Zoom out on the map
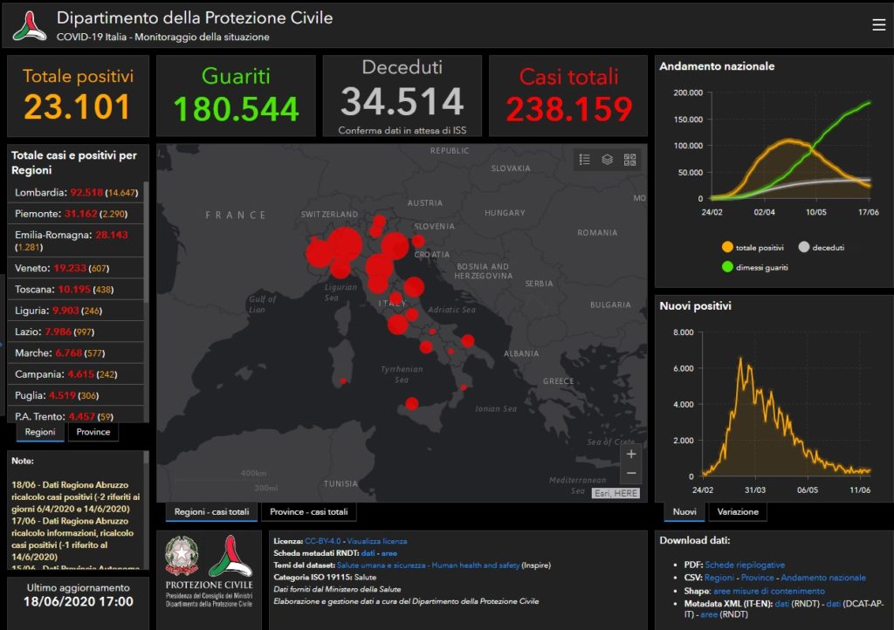 (631, 474)
